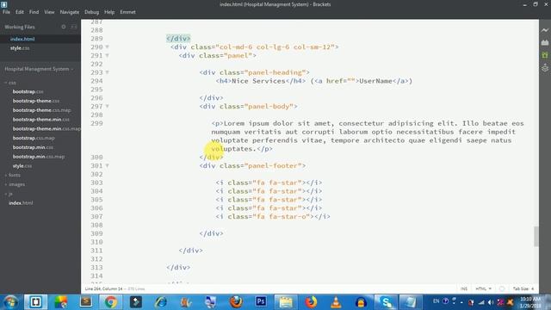Viewport: 551px width, 310px height.
Task: Open Internet Explorer from the taskbar
Action: 161,302
